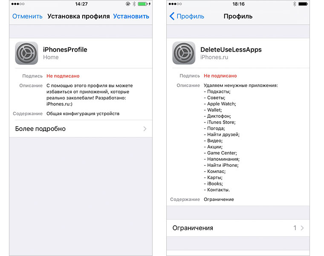Tap rotation lock icon in left status bar

tap(128, 4)
